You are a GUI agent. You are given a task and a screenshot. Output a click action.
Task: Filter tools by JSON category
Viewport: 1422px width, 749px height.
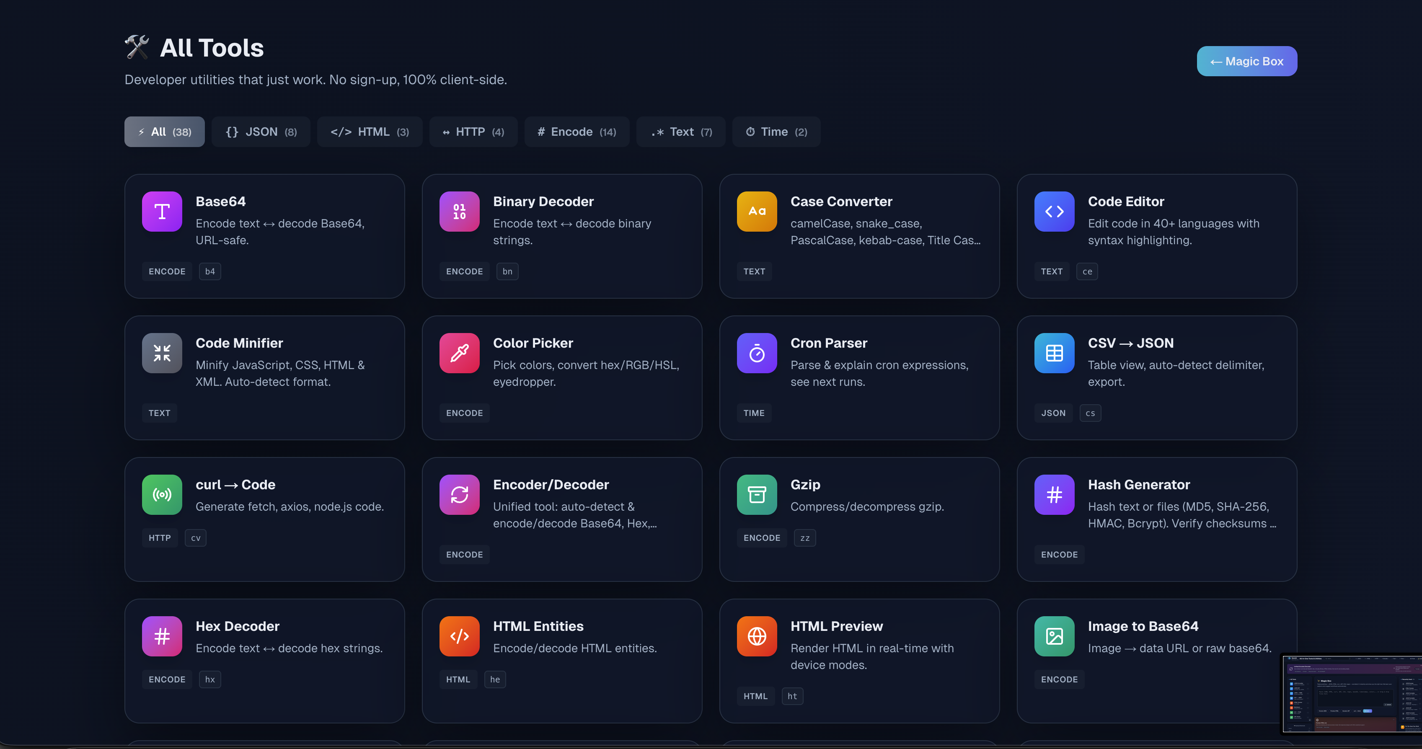tap(261, 132)
